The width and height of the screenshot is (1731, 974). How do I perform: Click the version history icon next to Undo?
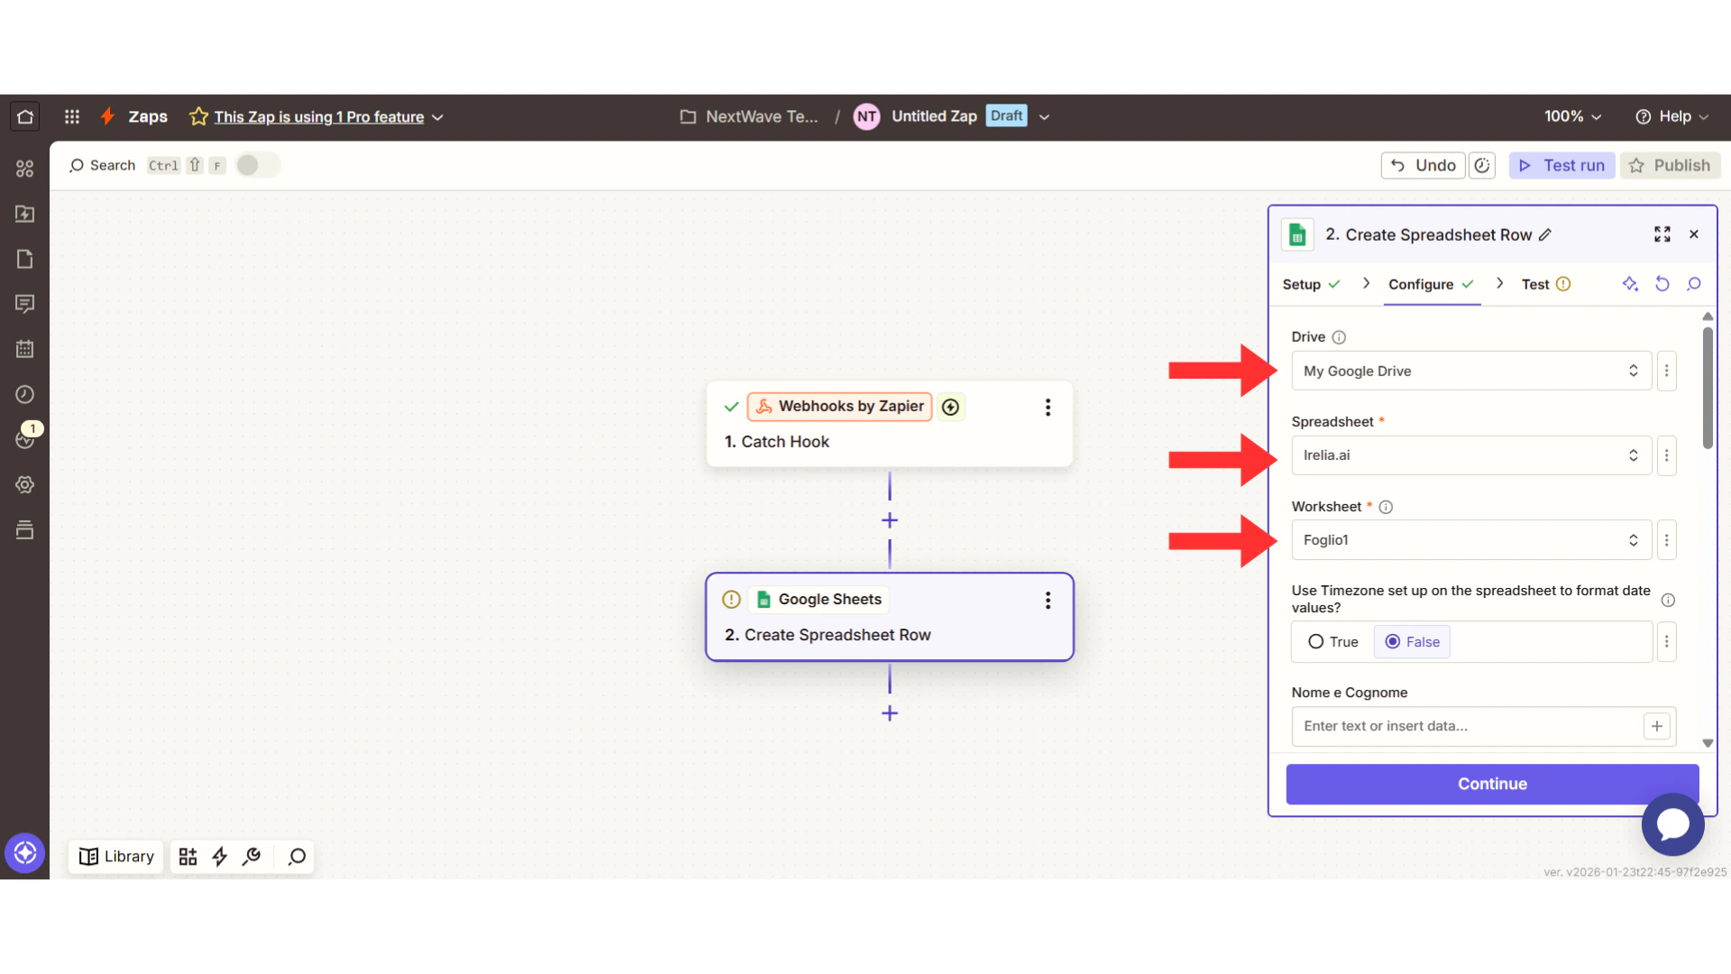(1482, 165)
